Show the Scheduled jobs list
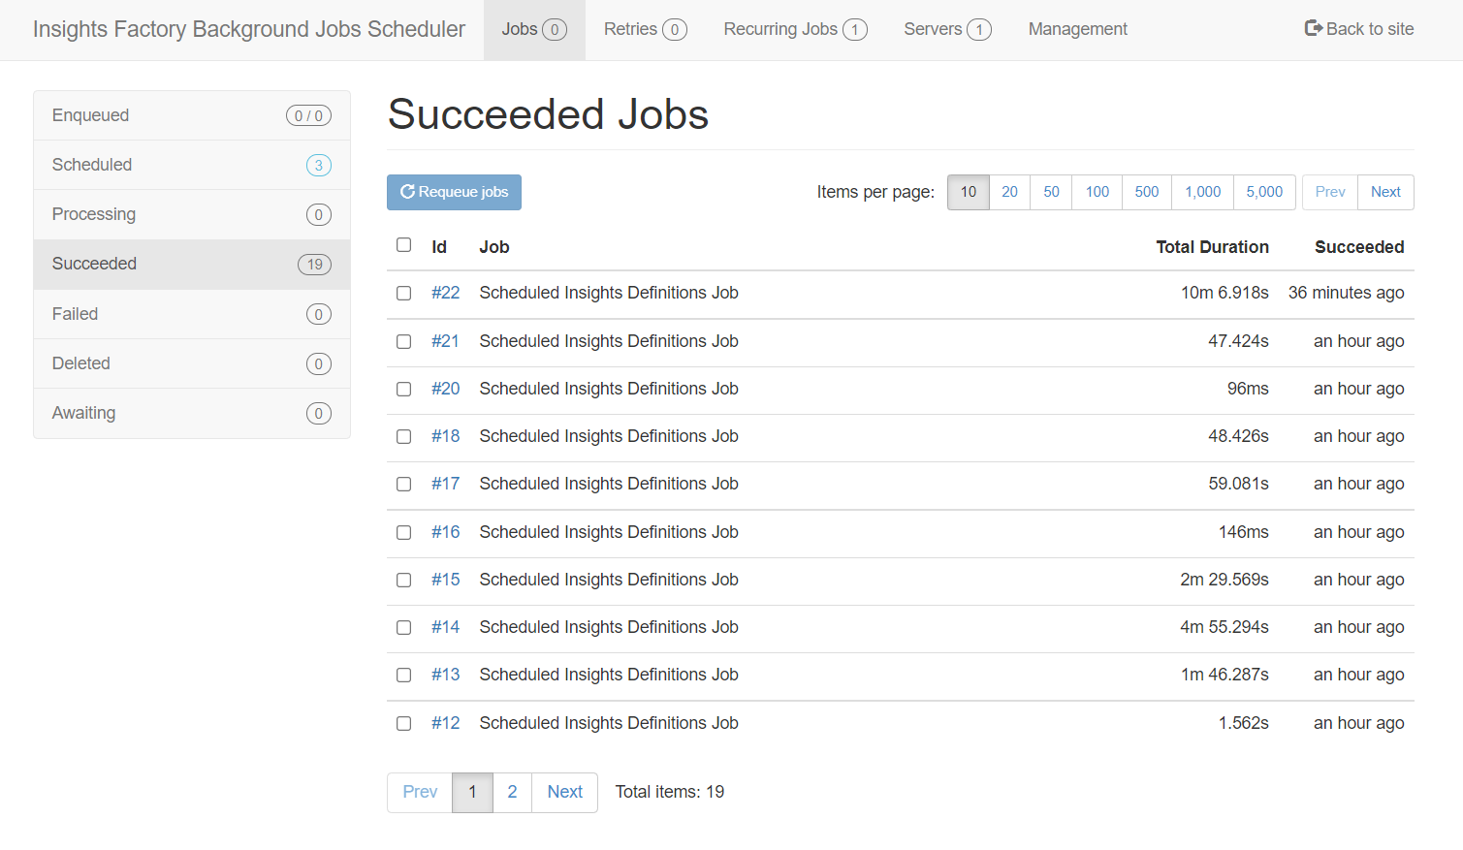Screen dimensions: 1463x850 [191, 165]
